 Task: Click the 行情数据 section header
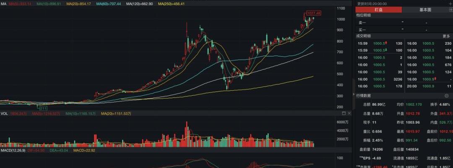coord(363,96)
